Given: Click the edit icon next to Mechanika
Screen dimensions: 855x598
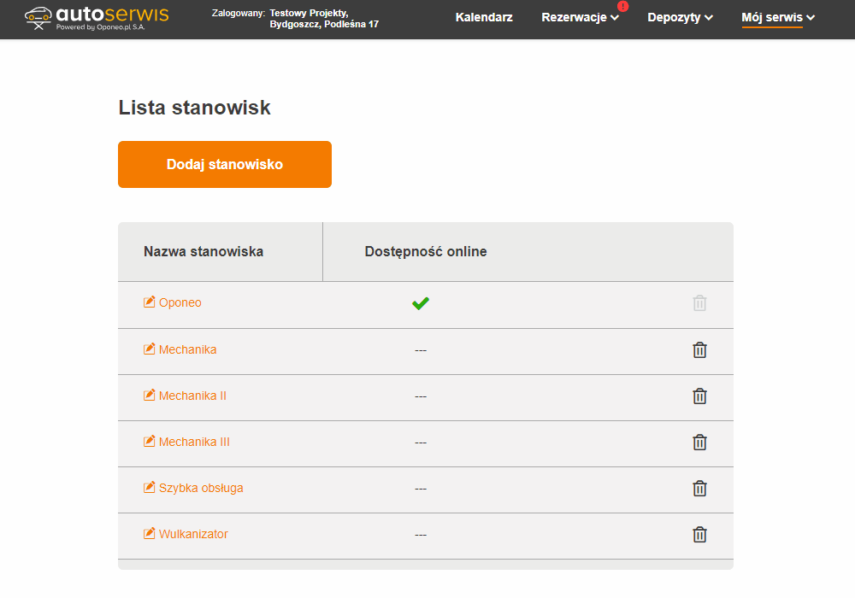Looking at the screenshot, I should point(149,349).
